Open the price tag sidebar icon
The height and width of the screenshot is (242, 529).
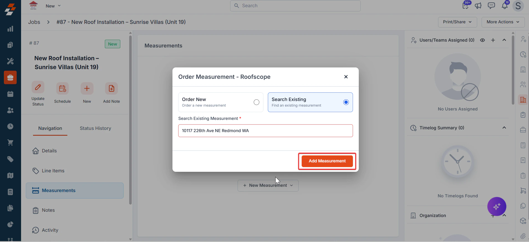[x=10, y=159]
